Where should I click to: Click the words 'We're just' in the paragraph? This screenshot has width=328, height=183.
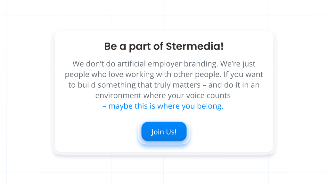pos(238,64)
